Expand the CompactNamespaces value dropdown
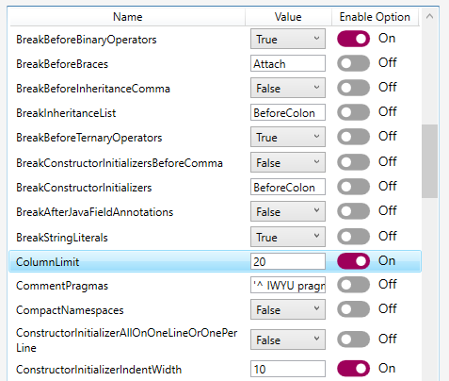Screen dimensions: 449x381 [x=288, y=309]
